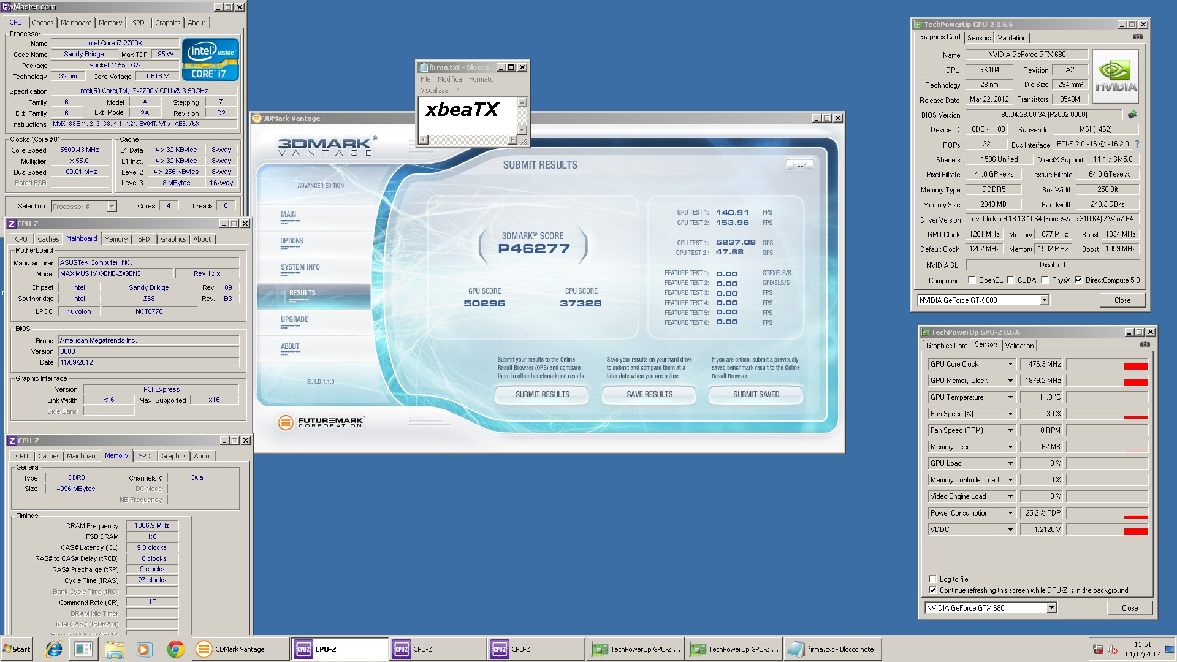
Task: Open the VDDC sensor dropdown
Action: (x=1010, y=530)
